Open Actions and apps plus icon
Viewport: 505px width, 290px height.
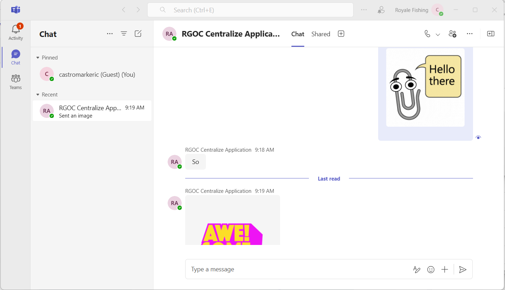pyautogui.click(x=445, y=270)
